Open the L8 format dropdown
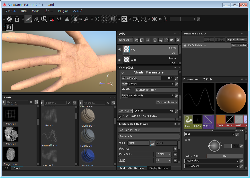 point(163,161)
